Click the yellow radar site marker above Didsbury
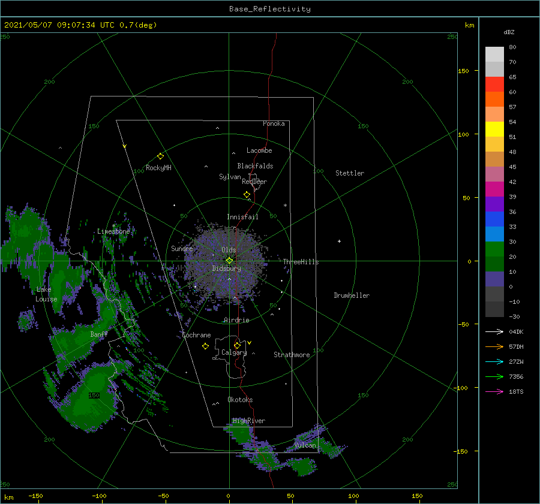 tap(229, 261)
